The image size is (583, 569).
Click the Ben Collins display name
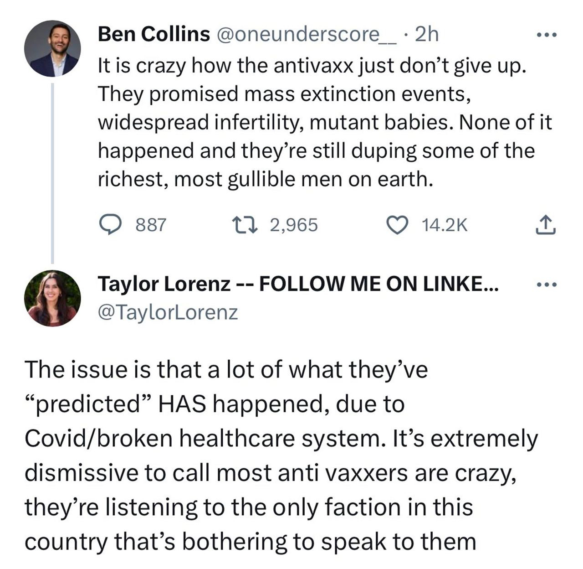[154, 34]
